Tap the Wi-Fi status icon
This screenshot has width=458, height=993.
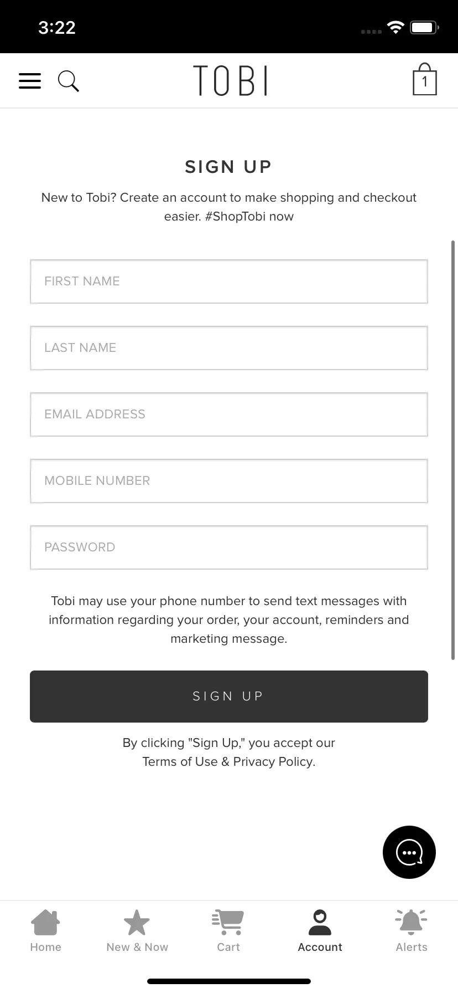coord(395,27)
